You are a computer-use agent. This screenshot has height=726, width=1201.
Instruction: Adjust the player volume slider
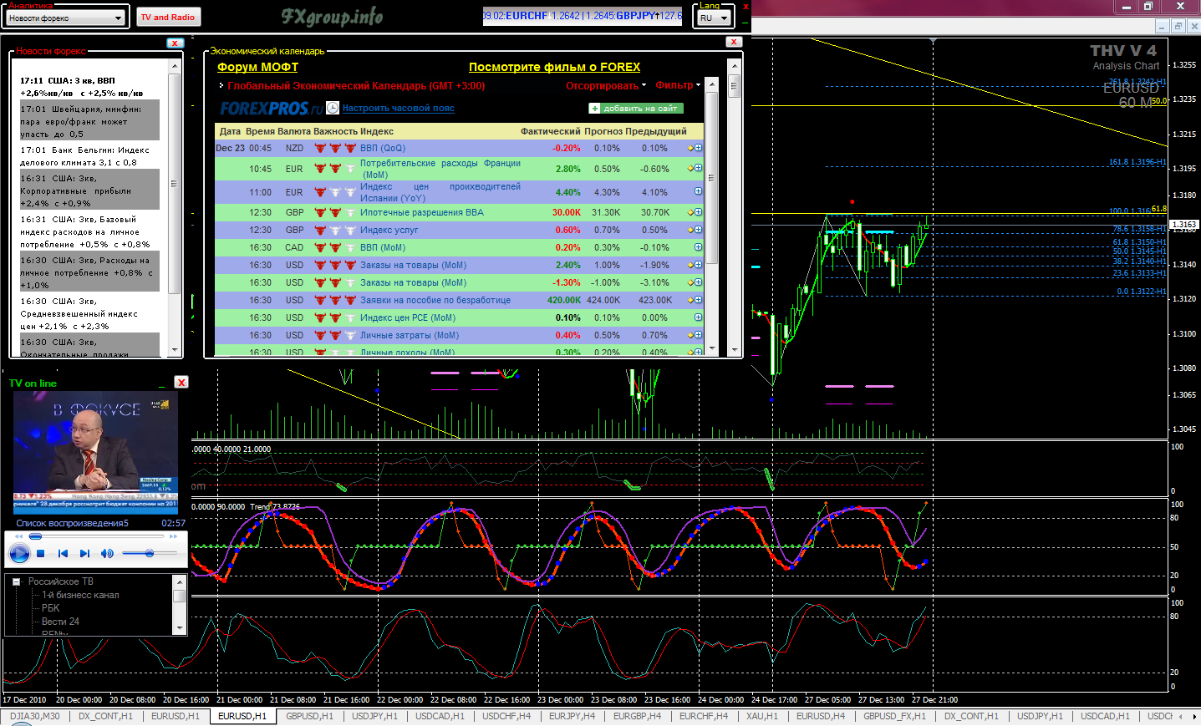pyautogui.click(x=150, y=553)
